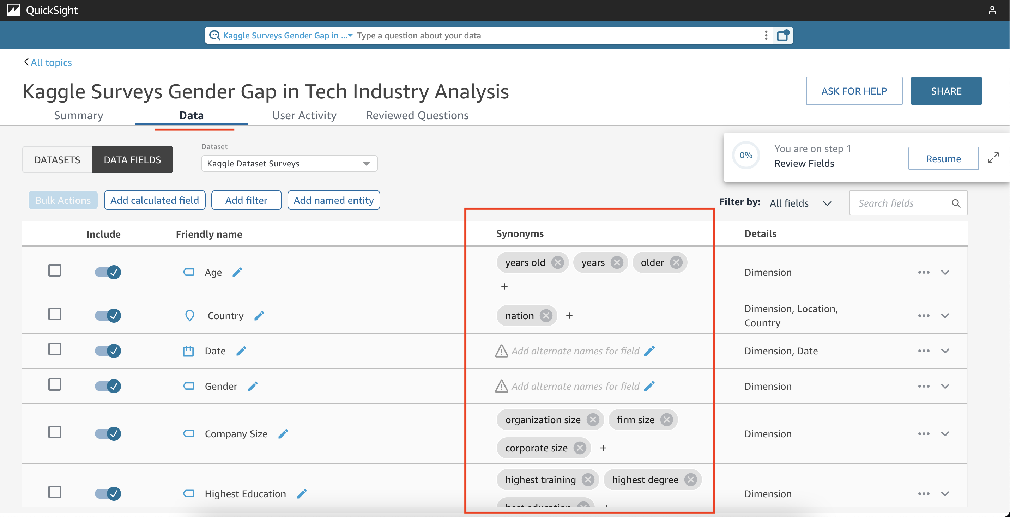Remove the 'highest degree' synonym
Viewport: 1010px width, 517px height.
tap(690, 479)
